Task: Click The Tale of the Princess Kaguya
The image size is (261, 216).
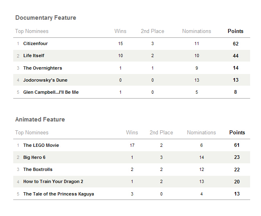Action: click(59, 194)
